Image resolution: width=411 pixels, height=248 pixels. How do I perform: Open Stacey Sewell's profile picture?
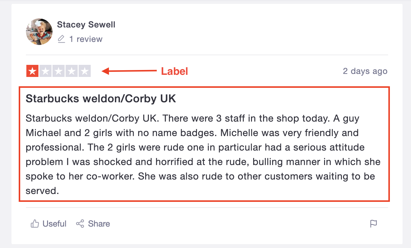click(39, 32)
